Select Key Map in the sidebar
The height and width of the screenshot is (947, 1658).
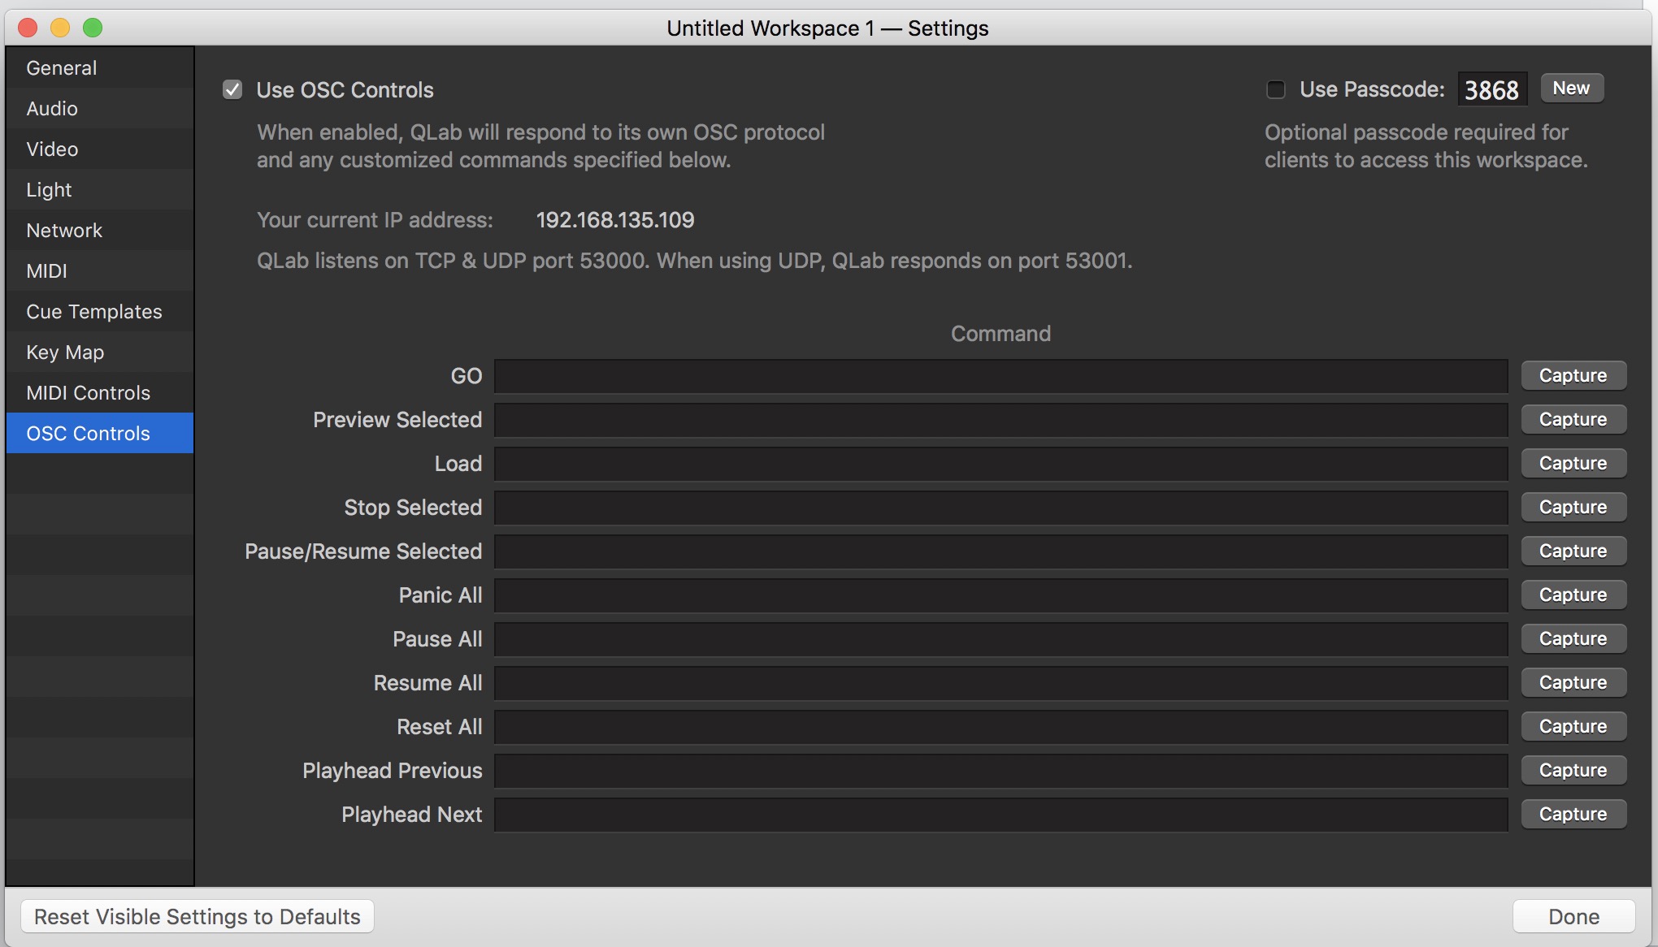click(x=65, y=352)
